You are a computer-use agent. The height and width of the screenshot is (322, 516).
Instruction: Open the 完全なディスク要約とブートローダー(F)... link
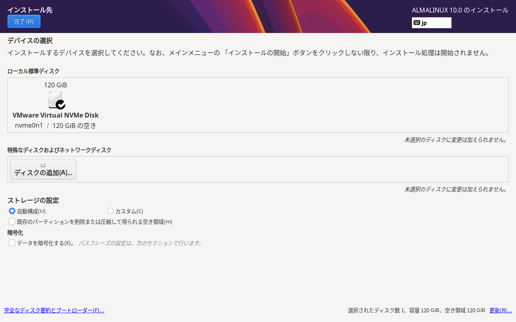click(54, 310)
